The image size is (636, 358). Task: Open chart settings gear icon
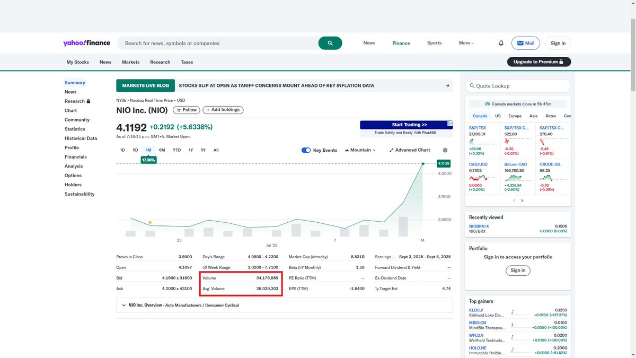point(445,150)
